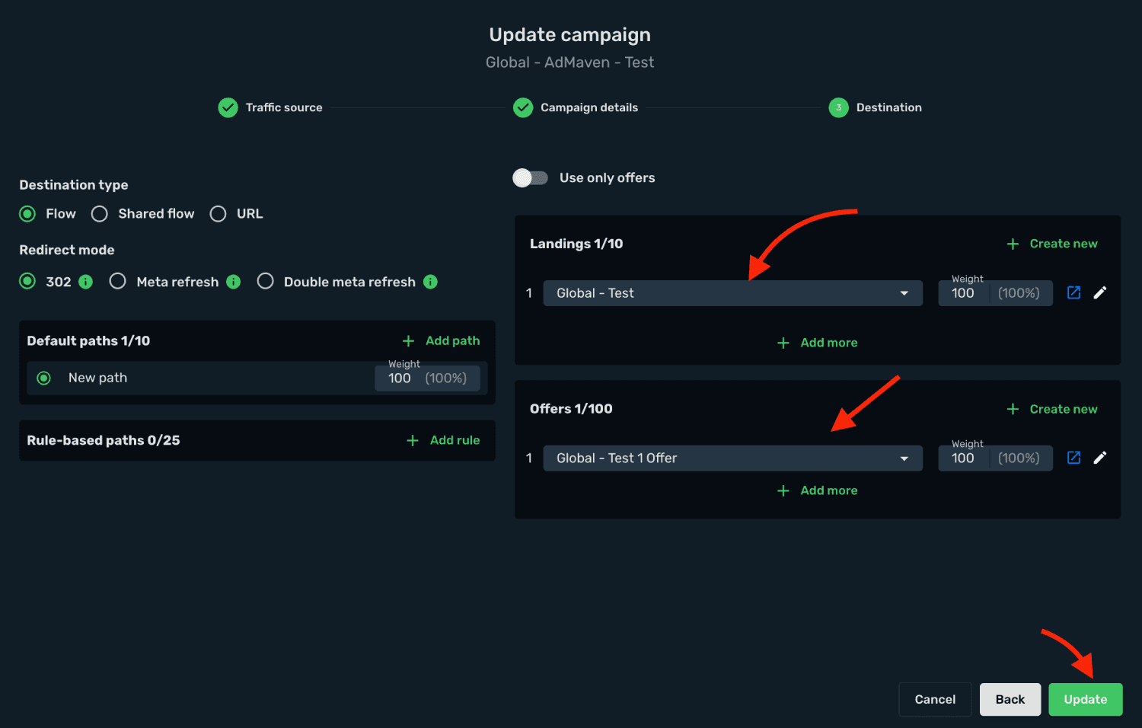Select 302 redirect mode
This screenshot has height=728, width=1142.
pyautogui.click(x=27, y=282)
